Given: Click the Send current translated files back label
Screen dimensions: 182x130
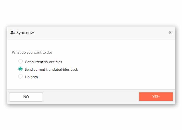Looking at the screenshot, I should point(51,69).
